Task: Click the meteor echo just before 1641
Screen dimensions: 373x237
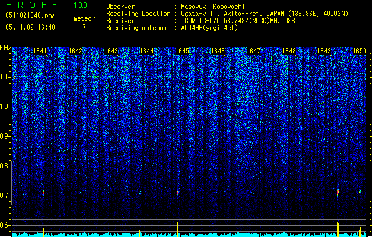Action: click(x=43, y=193)
